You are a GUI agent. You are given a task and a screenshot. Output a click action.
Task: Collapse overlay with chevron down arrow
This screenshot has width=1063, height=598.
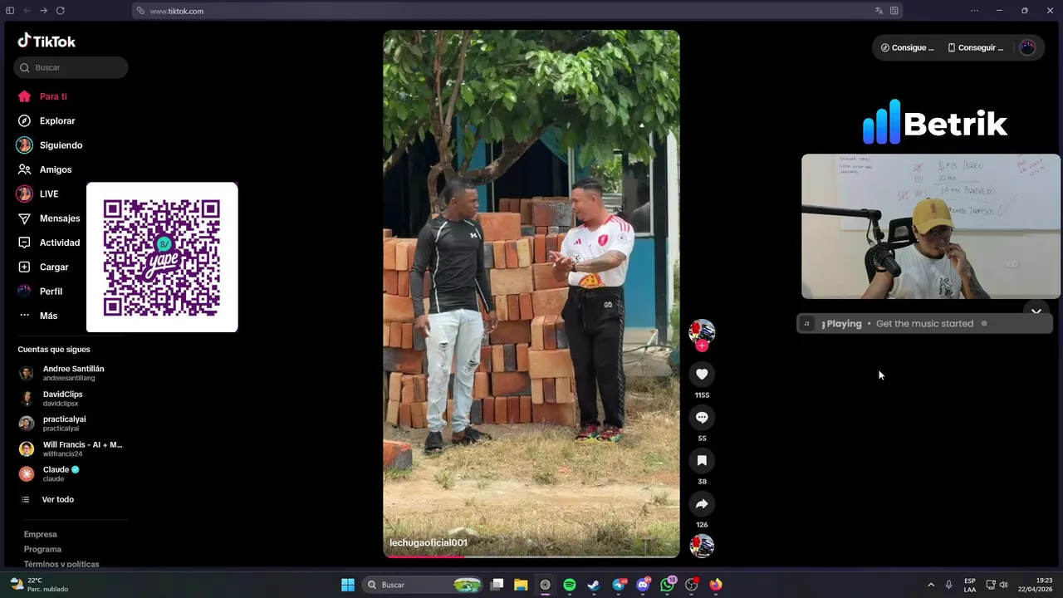click(1036, 311)
